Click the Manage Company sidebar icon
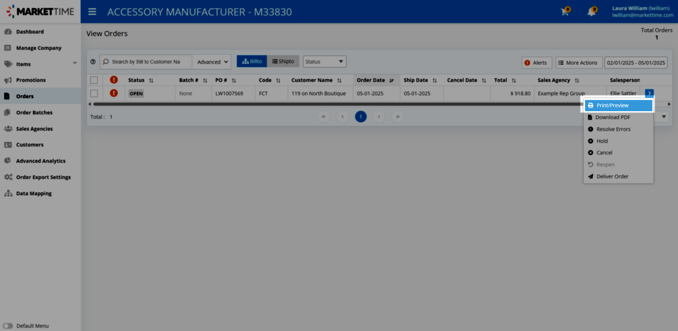The image size is (678, 331). tap(8, 48)
